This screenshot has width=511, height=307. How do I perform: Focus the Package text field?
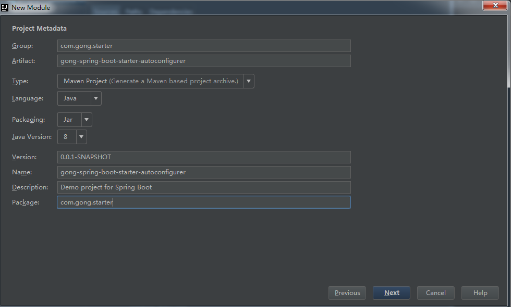[204, 202]
